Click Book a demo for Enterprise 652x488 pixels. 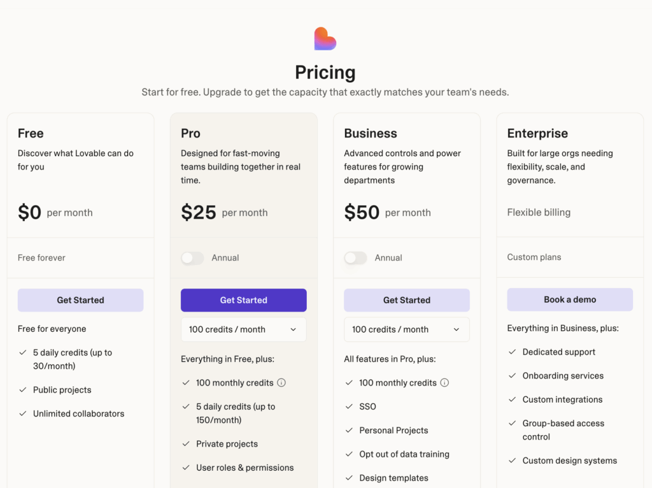[570, 299]
